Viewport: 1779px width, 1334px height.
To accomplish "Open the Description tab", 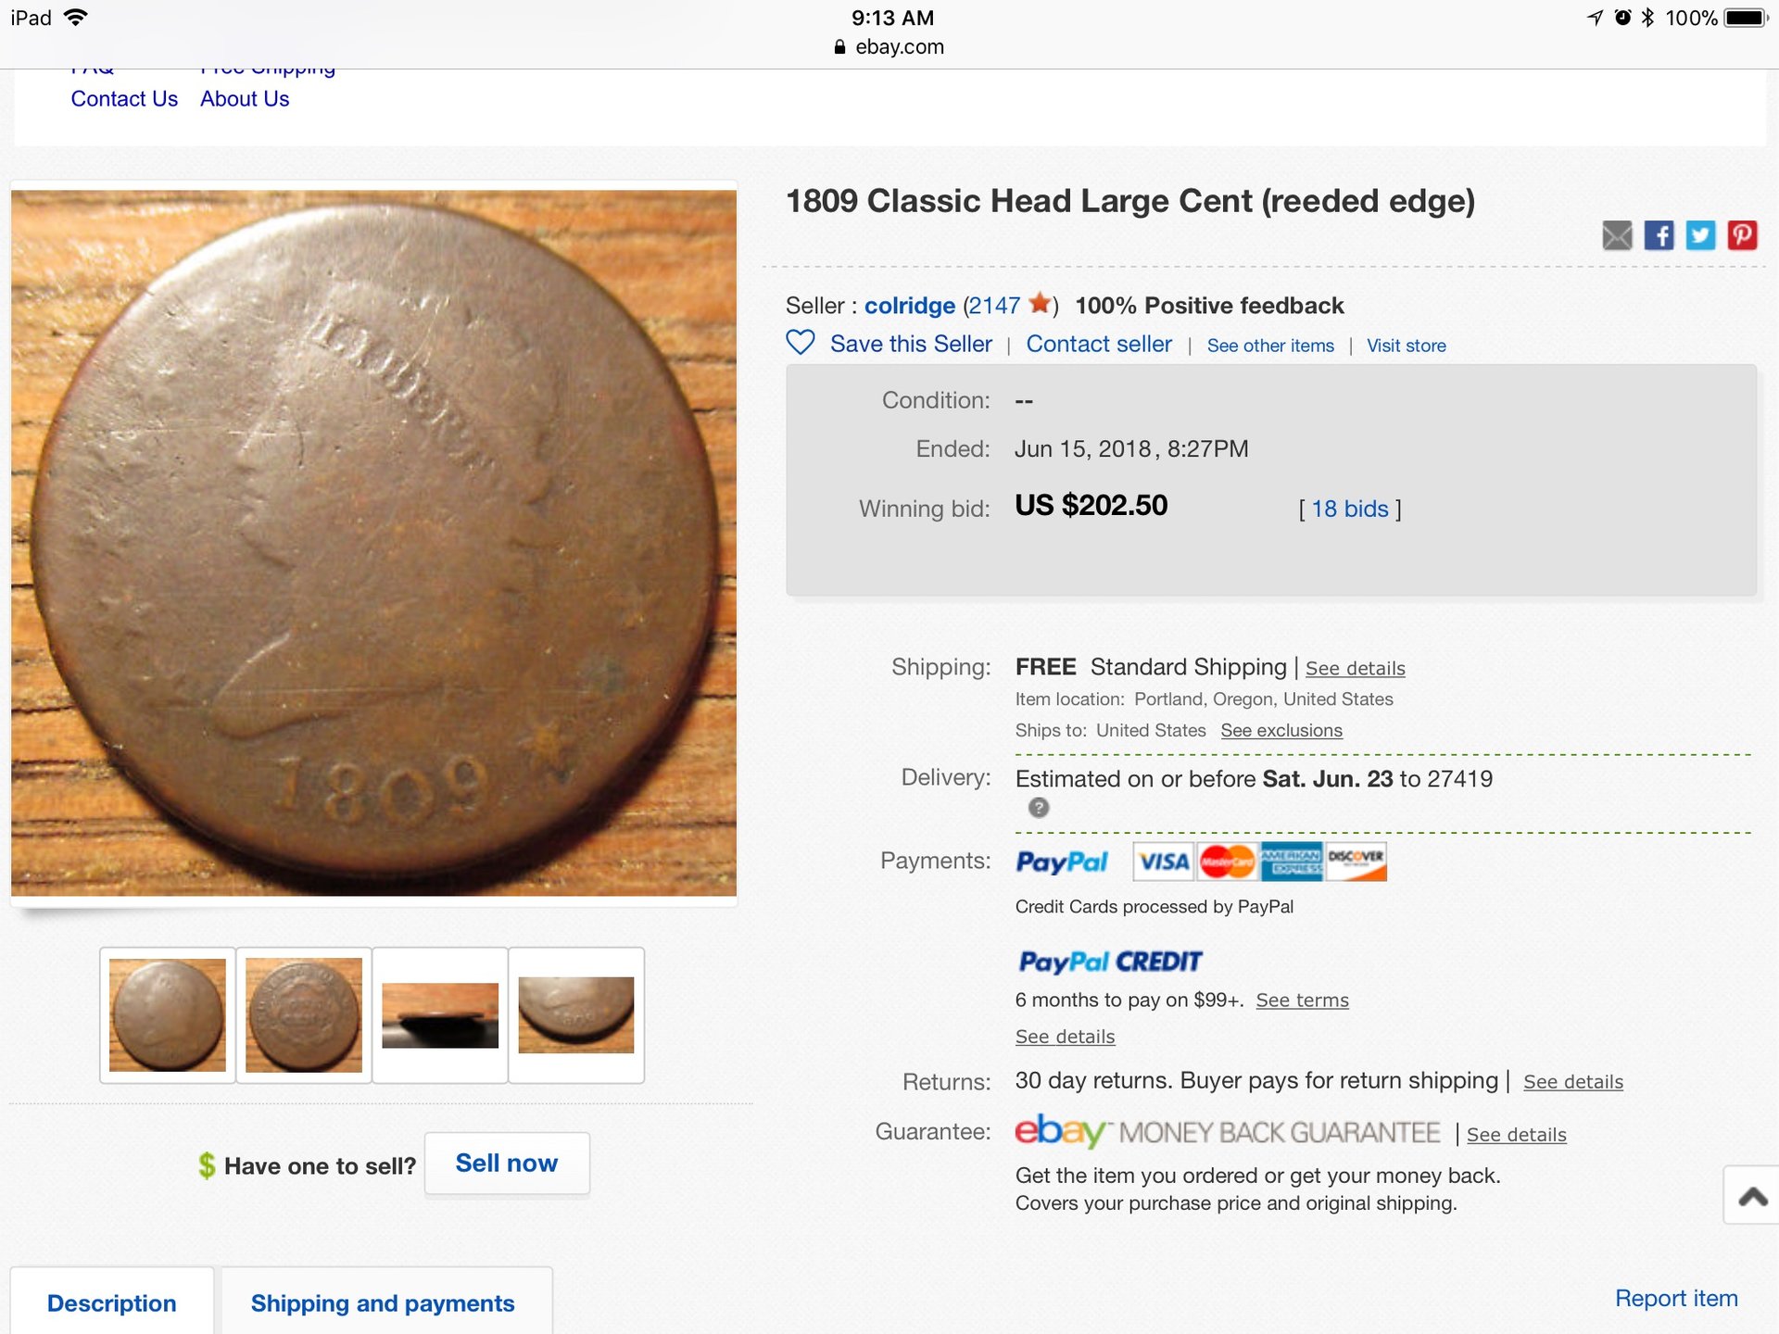I will coord(112,1303).
